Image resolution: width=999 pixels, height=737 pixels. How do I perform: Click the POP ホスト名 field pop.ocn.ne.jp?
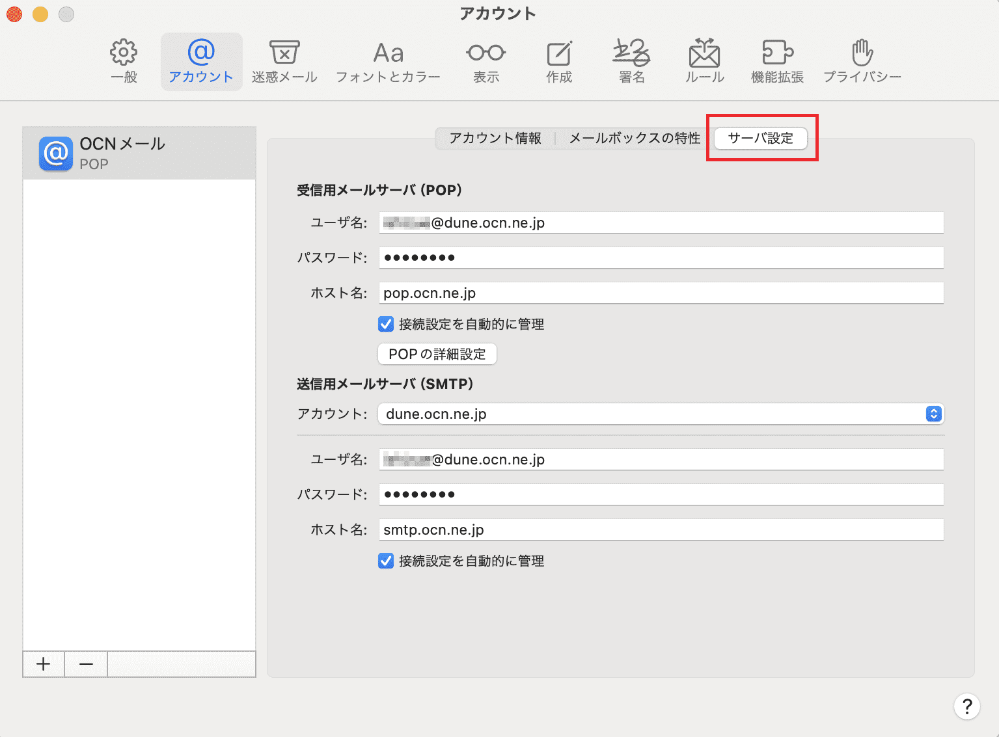coord(661,293)
